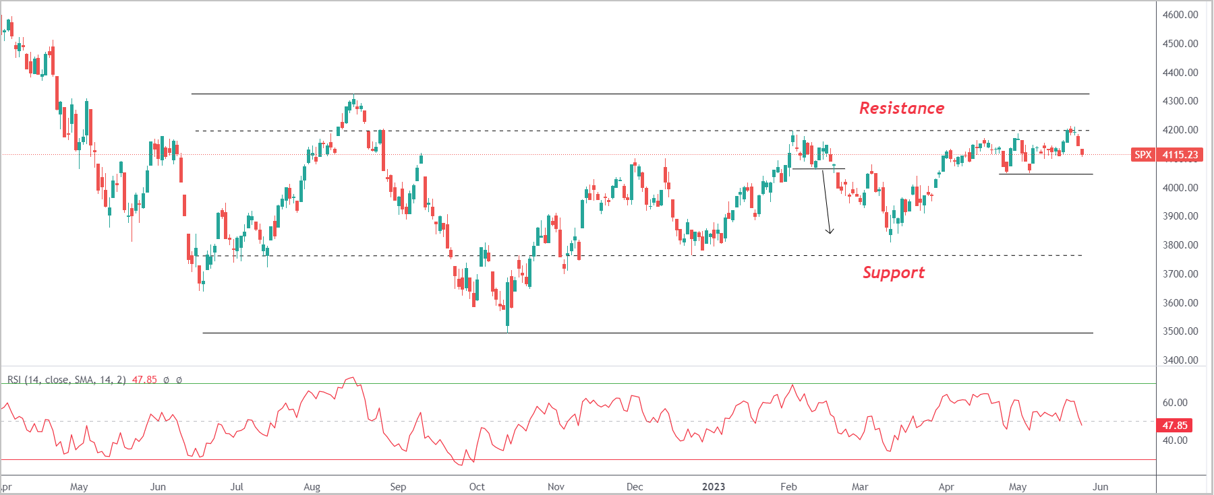Click the 3500.00 price scale label
This screenshot has height=495, width=1214.
1180,331
